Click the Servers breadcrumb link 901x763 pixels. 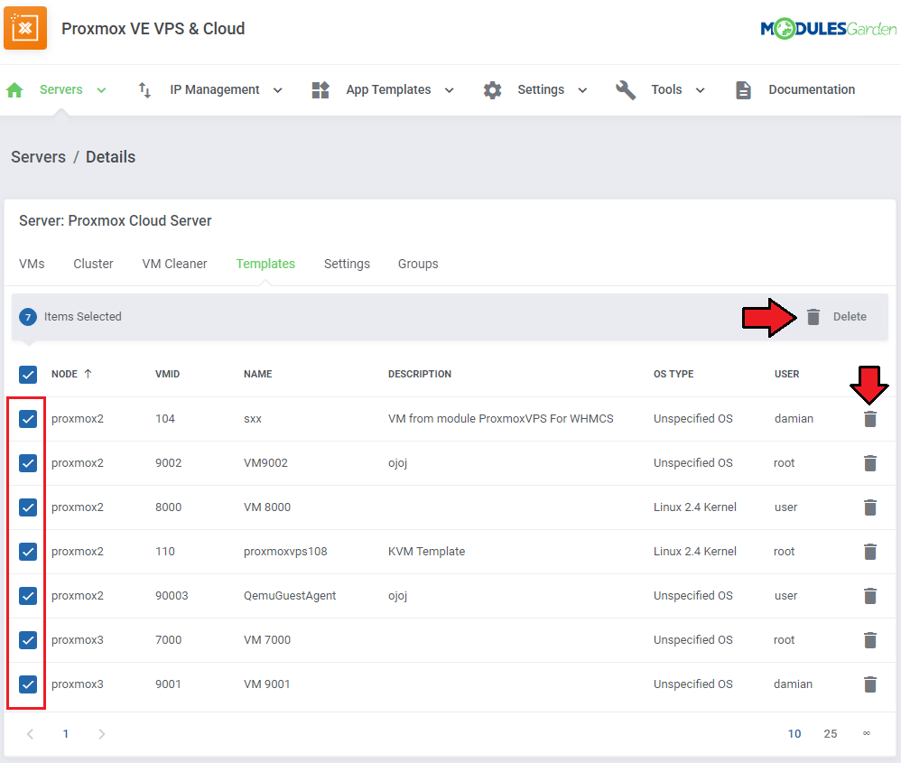(x=39, y=157)
